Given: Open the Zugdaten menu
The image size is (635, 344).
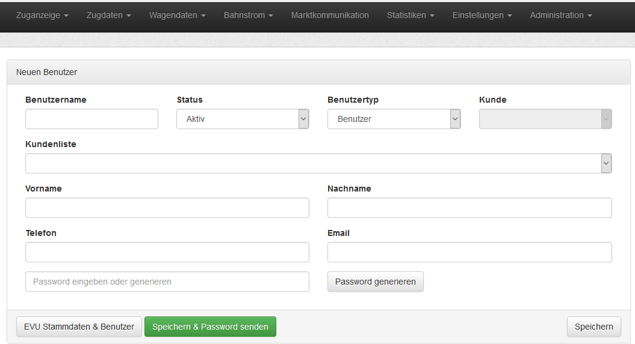Looking at the screenshot, I should 108,16.
